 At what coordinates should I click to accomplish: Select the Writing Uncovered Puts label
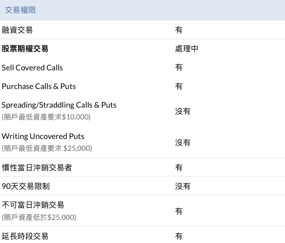click(x=43, y=136)
